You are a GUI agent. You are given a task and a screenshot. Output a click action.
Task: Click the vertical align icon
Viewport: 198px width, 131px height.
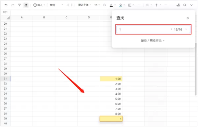(156, 5)
